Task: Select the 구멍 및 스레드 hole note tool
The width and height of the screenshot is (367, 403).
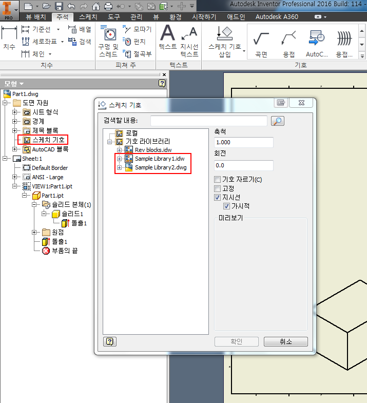Action: pyautogui.click(x=108, y=41)
